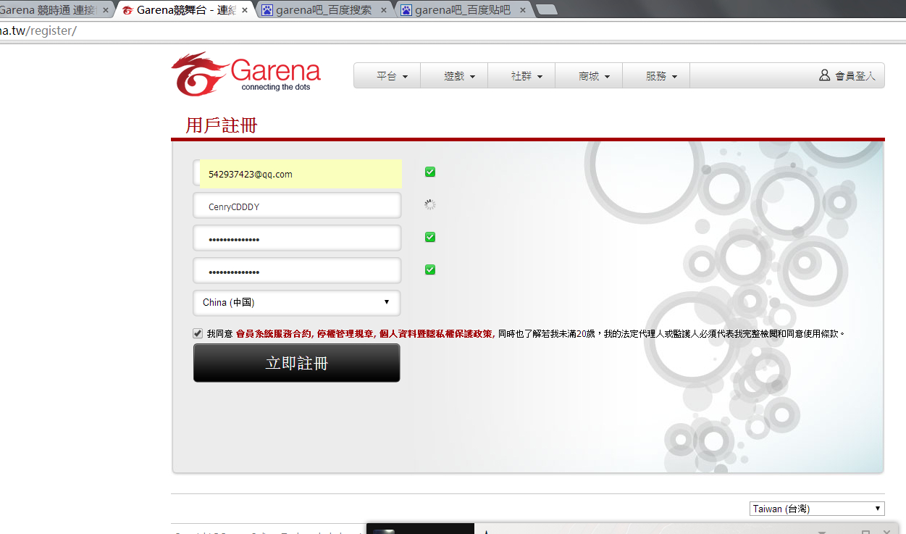
Task: Close the garena吧_百度搜索 tab
Action: pyautogui.click(x=384, y=11)
